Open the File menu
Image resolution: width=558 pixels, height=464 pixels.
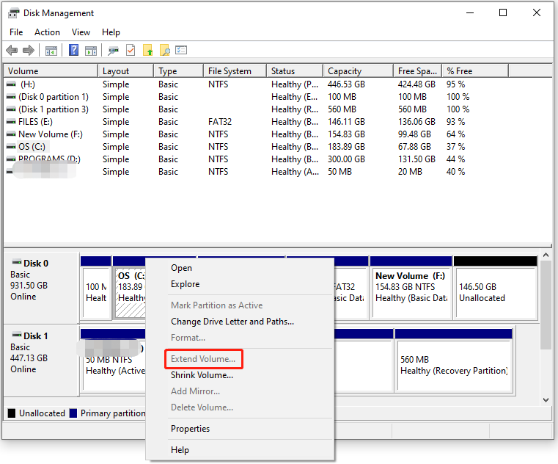[16, 32]
